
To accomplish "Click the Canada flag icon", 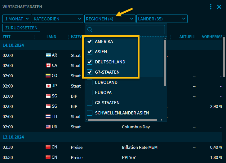I will point(48,66).
